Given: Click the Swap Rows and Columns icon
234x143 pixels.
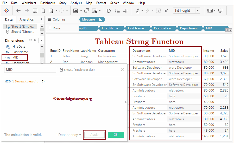Looking at the screenshot, I should point(109,11).
